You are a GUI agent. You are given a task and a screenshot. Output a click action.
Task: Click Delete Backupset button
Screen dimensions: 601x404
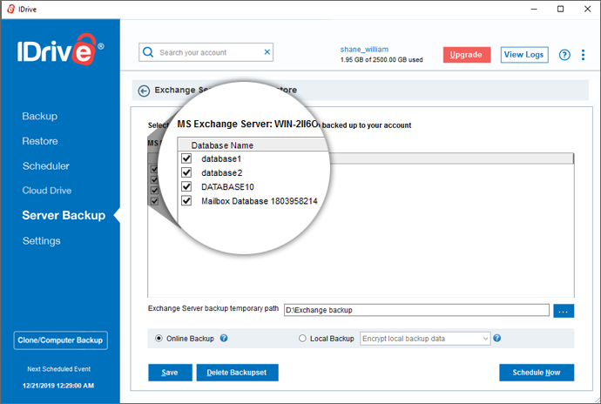[x=237, y=373]
